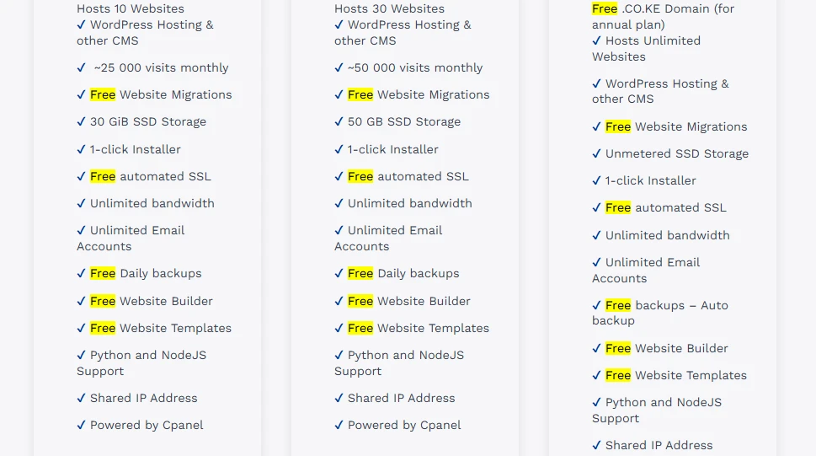Screen dimensions: 816x456
Task: Click '1-click Installer' in the 10 Websites plan
Action: [136, 149]
